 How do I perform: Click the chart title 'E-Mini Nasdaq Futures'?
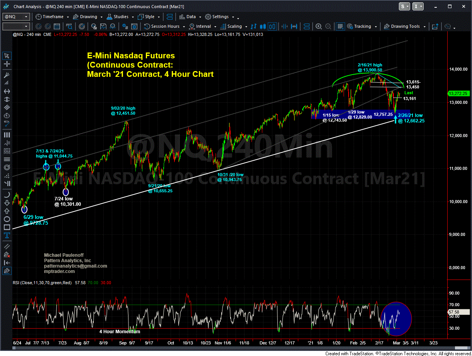coord(130,56)
